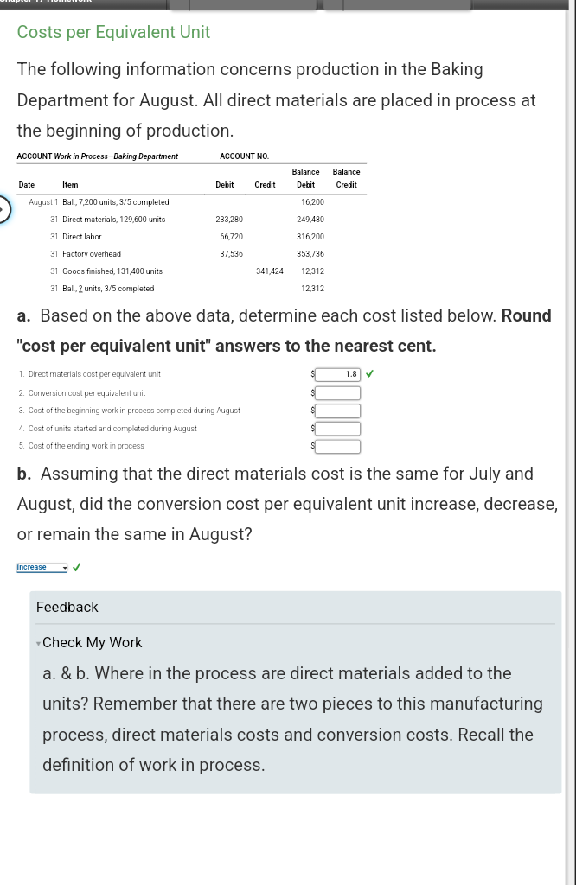Click the Feedback panel header
The height and width of the screenshot is (885, 576).
67,607
